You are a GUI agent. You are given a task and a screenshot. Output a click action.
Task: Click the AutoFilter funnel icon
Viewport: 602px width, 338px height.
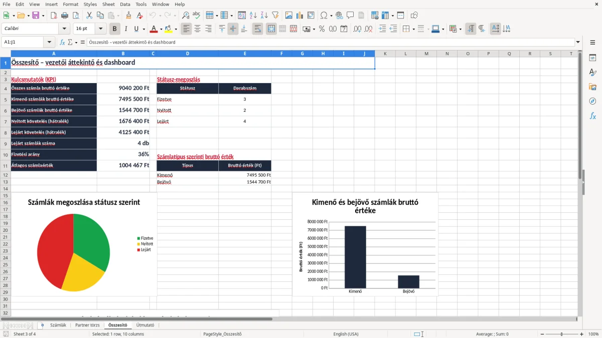tap(275, 16)
